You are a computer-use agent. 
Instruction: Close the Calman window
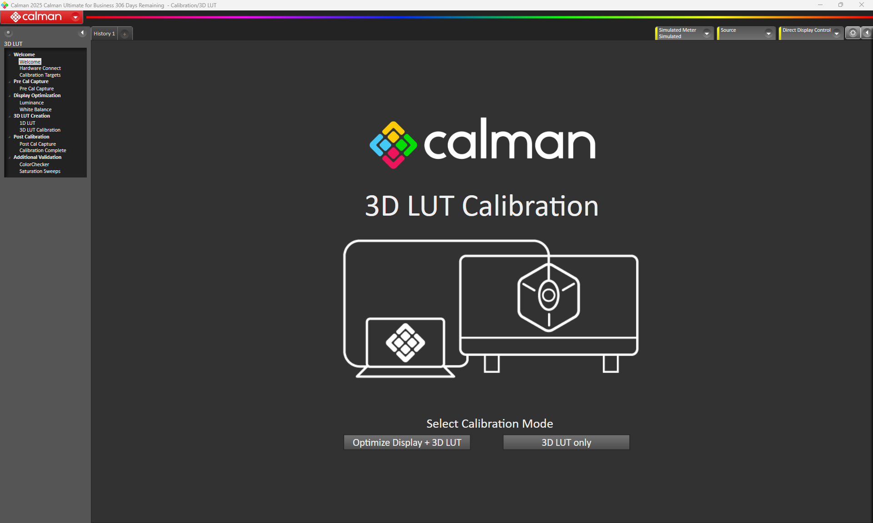point(862,5)
